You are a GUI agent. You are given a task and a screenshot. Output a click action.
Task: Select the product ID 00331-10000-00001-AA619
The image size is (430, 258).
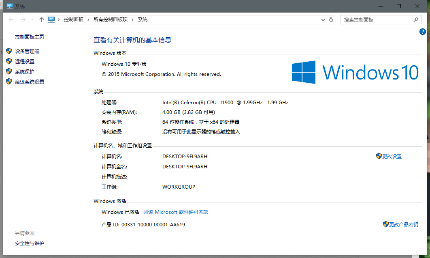tap(153, 225)
